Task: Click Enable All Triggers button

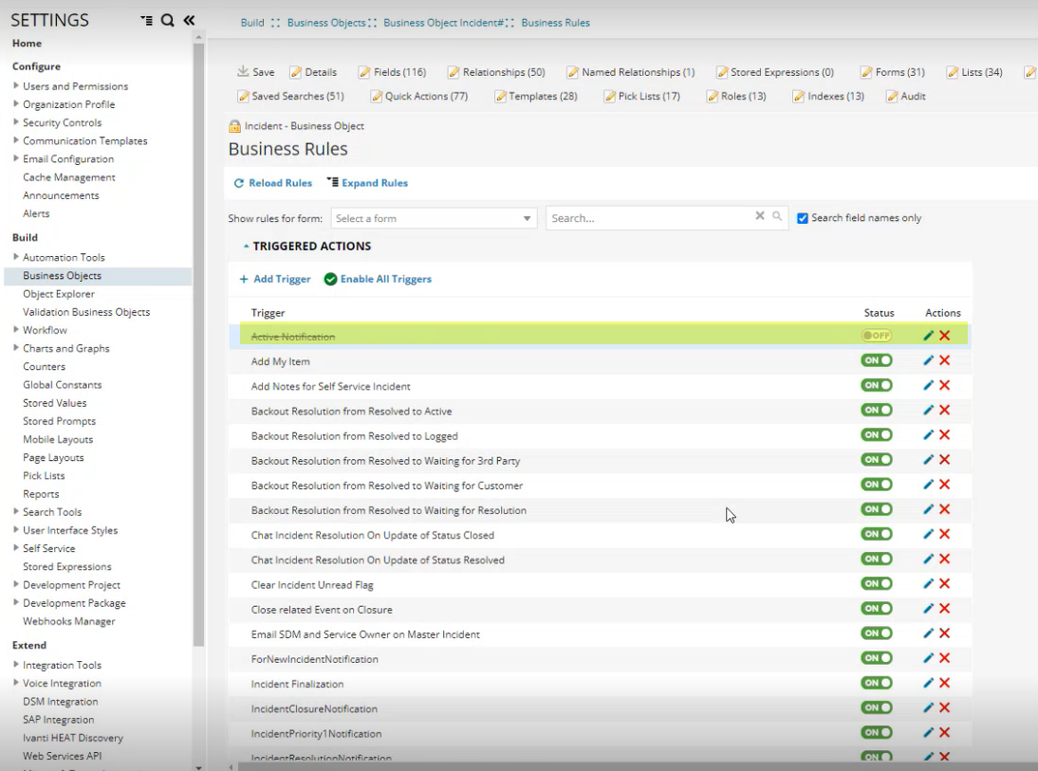Action: [378, 279]
